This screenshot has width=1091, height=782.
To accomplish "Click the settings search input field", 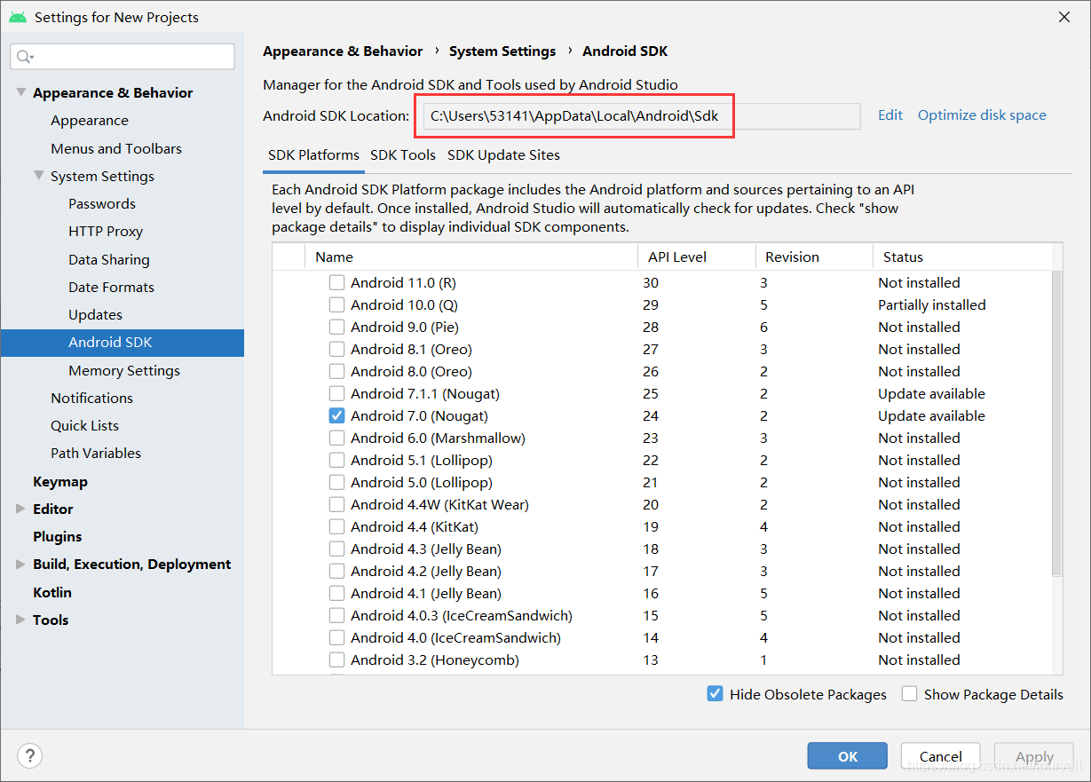I will coord(123,57).
